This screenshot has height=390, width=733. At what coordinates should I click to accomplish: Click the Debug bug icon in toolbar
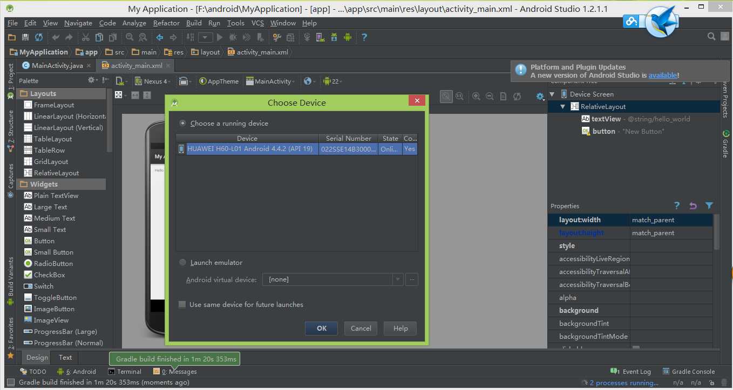point(233,37)
